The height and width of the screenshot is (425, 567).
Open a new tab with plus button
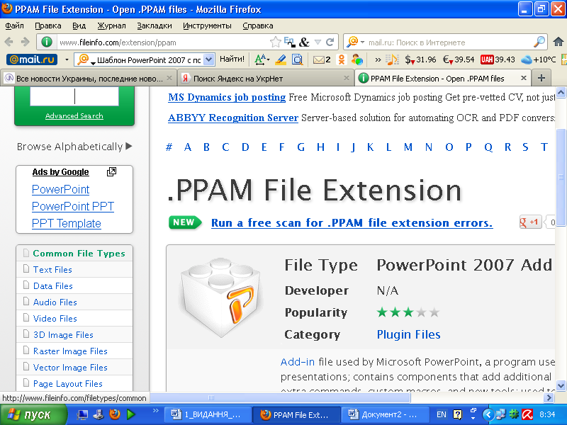(541, 78)
